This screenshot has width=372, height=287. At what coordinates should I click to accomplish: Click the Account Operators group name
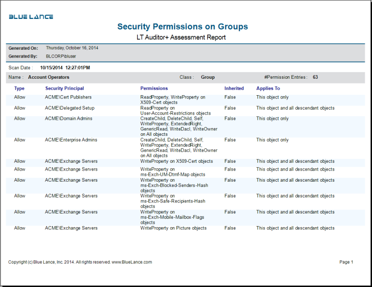[48, 77]
